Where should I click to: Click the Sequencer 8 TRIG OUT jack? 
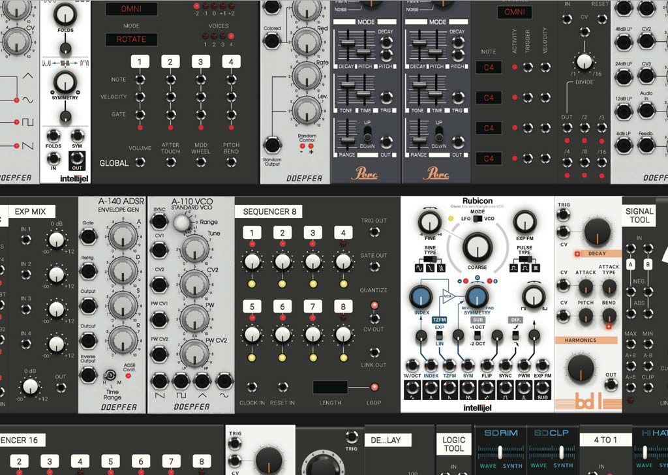[374, 232]
